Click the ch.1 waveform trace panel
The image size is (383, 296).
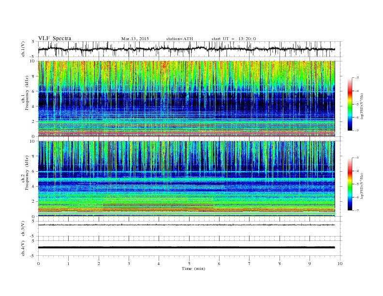[x=190, y=49]
